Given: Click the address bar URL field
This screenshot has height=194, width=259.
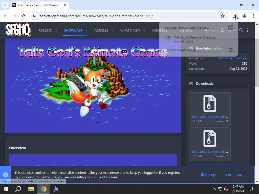Looking at the screenshot, I should tap(96, 16).
